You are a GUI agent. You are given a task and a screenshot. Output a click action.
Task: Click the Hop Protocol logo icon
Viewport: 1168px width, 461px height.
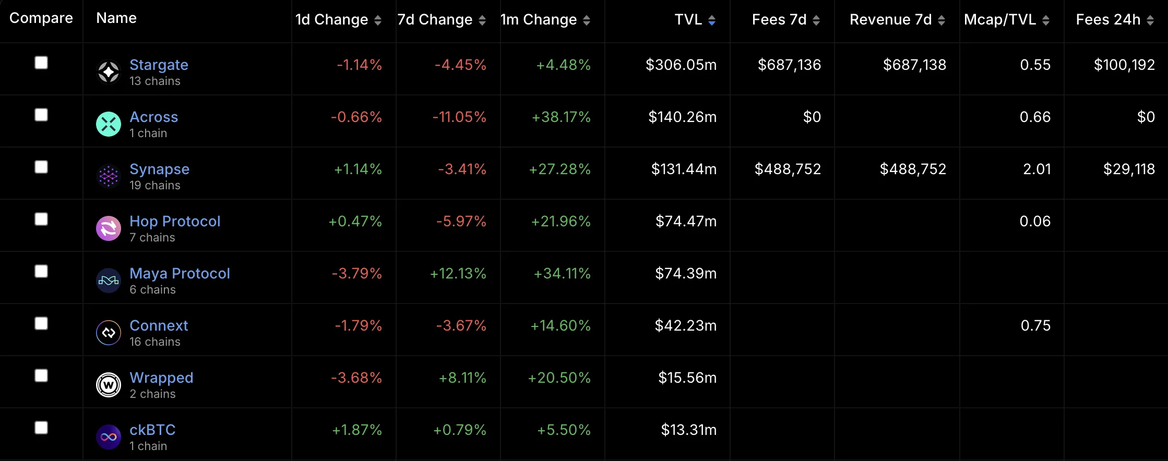(109, 228)
